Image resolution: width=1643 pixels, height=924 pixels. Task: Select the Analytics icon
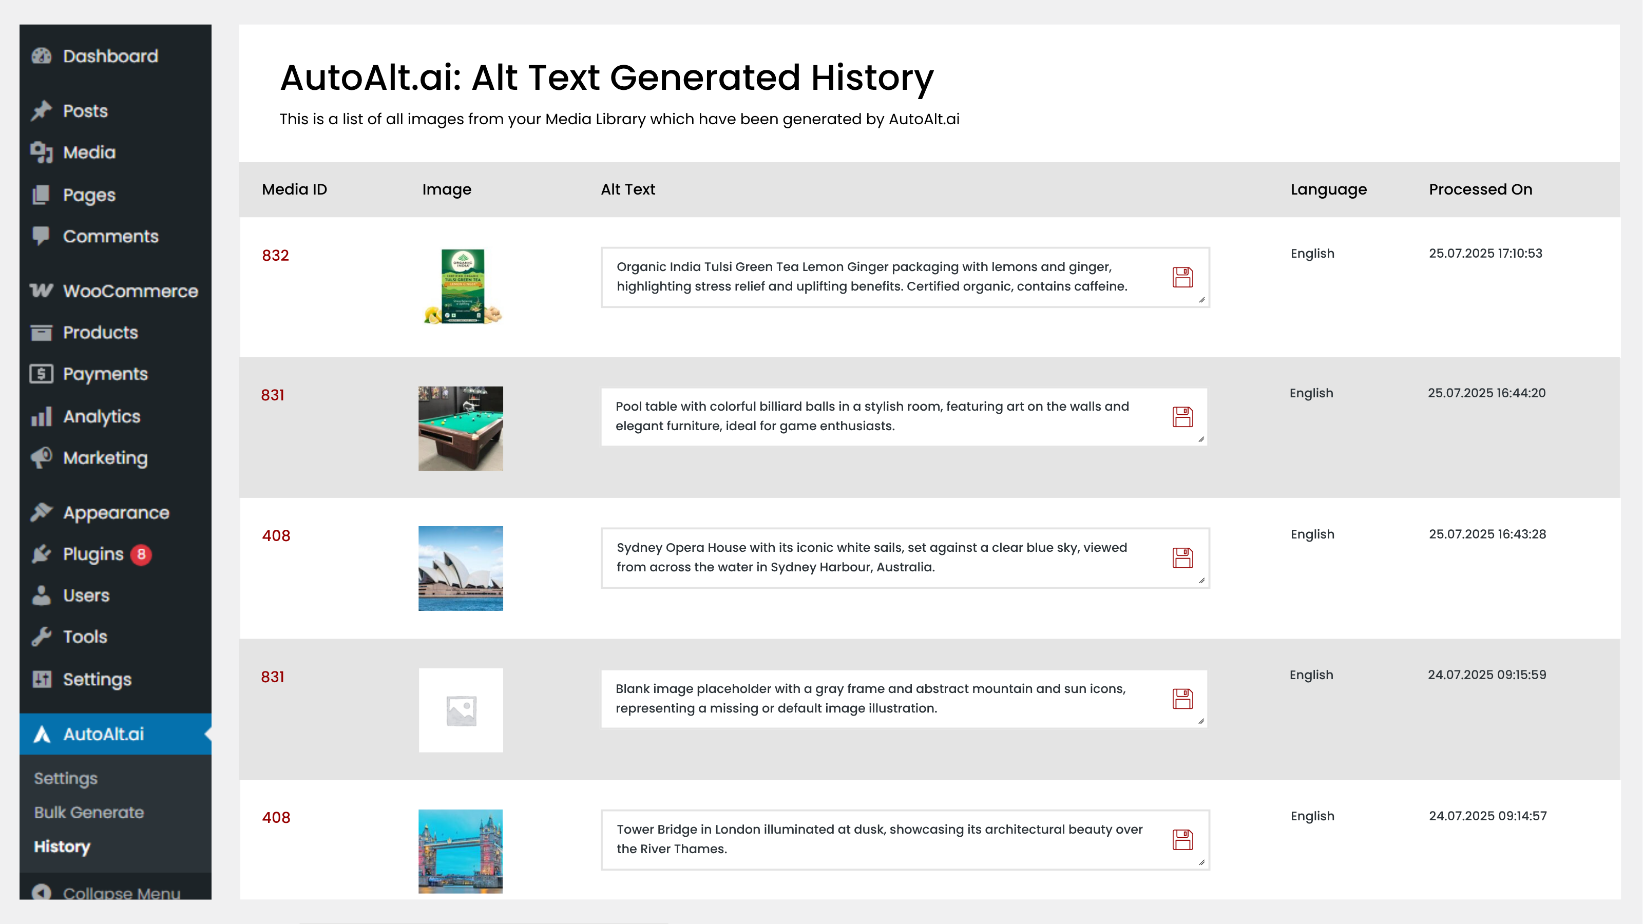tap(41, 416)
